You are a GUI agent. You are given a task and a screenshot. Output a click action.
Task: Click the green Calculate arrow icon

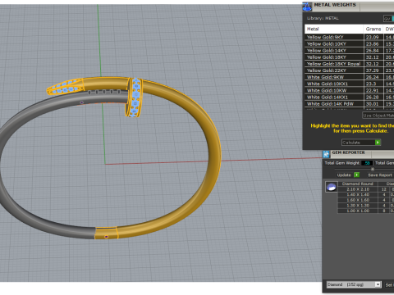[378, 143]
